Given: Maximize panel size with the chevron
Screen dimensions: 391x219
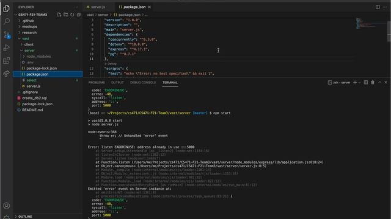Looking at the screenshot, I should tap(379, 83).
